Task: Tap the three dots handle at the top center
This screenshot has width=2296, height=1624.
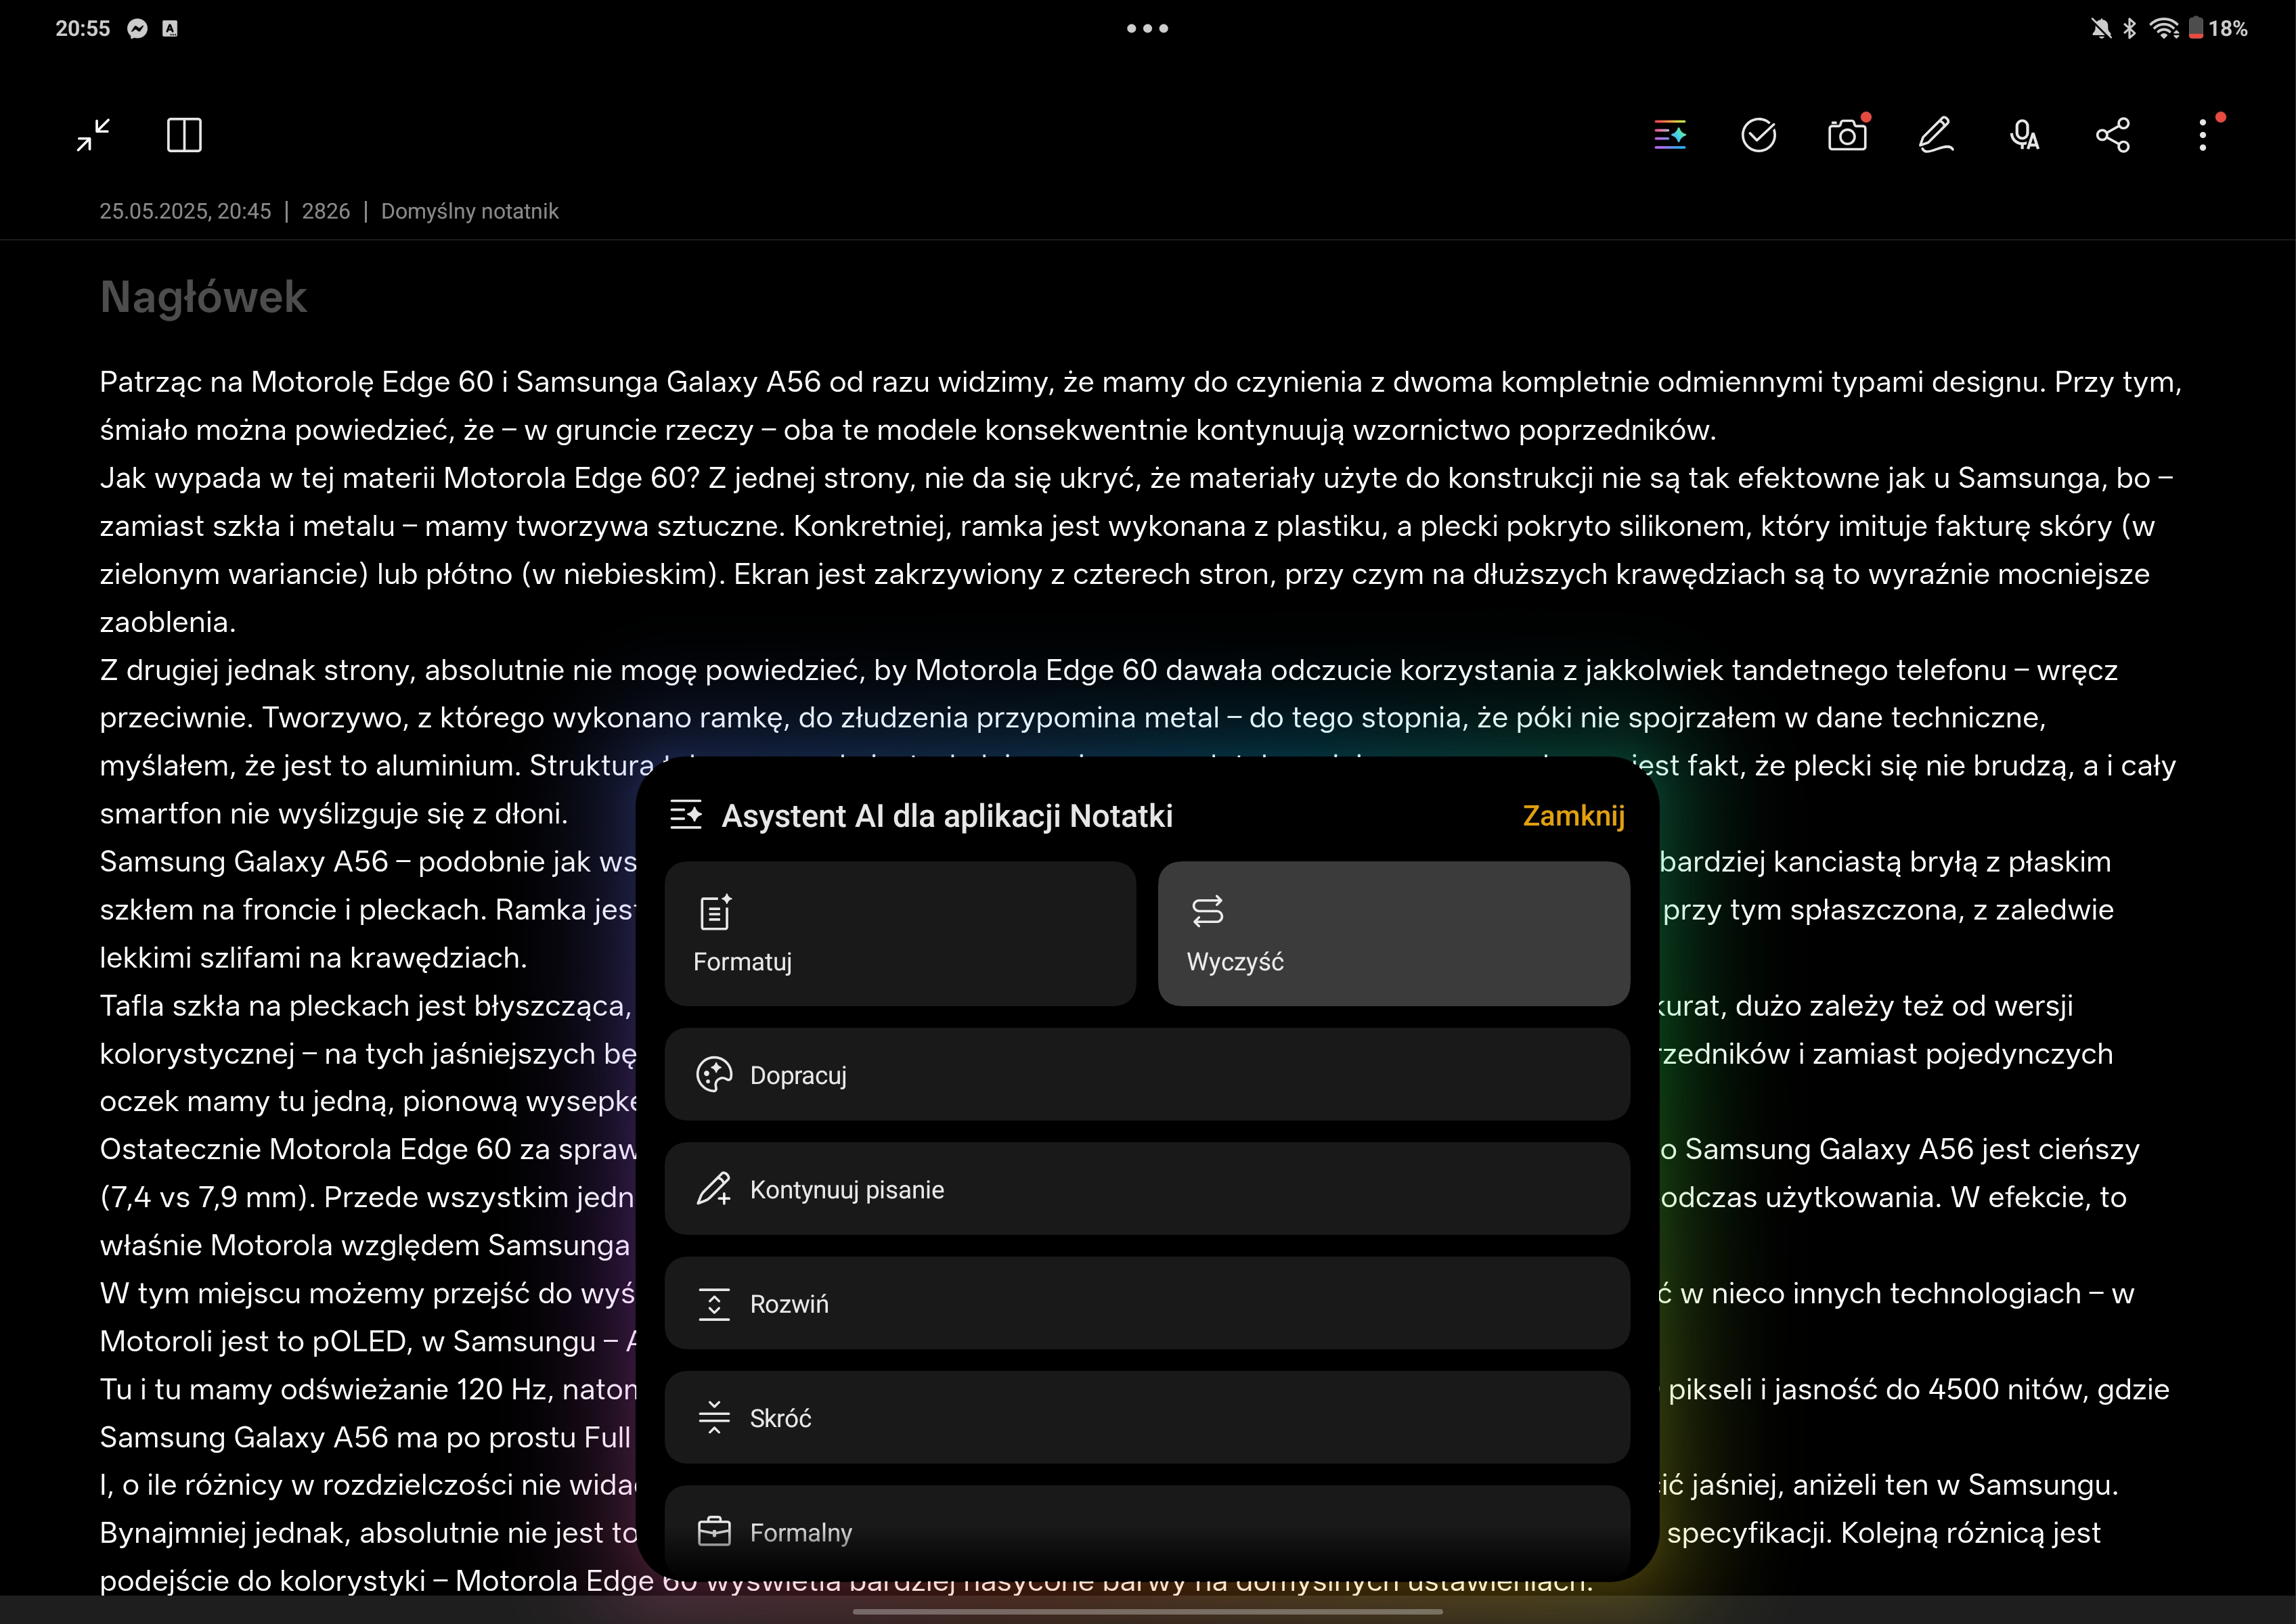Action: click(1147, 28)
